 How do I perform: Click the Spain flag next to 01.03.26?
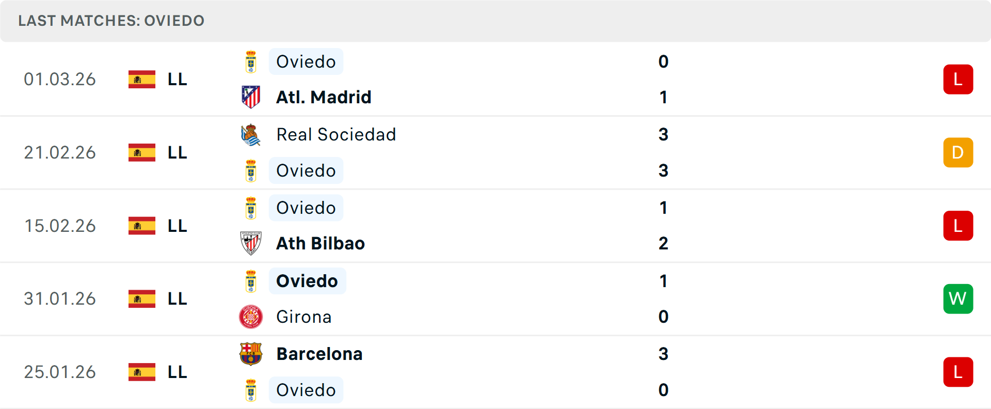tap(141, 79)
